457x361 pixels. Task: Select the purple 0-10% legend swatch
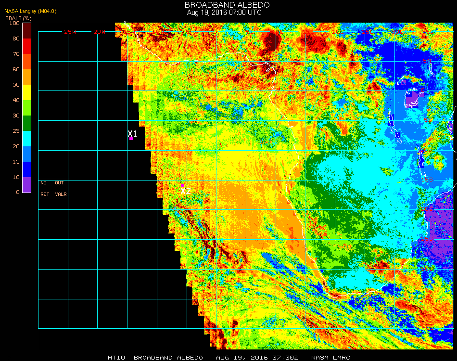point(27,185)
